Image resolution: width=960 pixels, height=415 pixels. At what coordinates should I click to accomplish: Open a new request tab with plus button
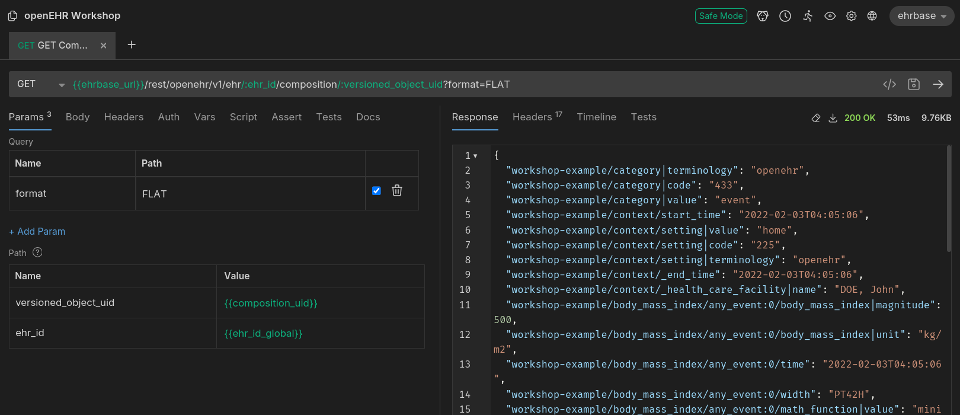pyautogui.click(x=132, y=45)
